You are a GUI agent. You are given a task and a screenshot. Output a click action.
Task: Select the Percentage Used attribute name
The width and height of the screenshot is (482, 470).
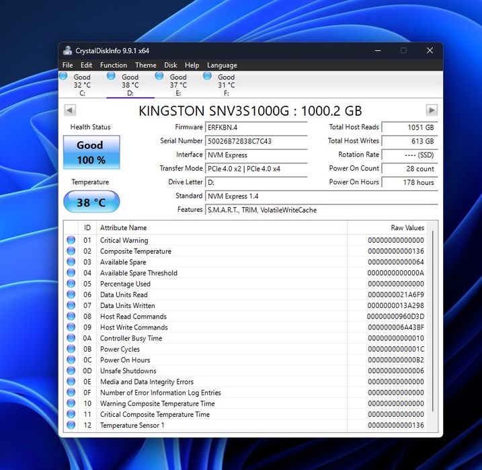[125, 284]
